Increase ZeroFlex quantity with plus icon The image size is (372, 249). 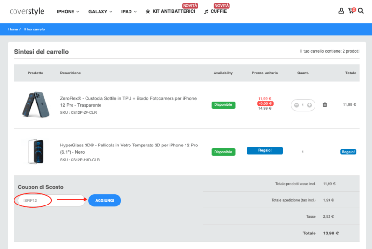[309, 105]
